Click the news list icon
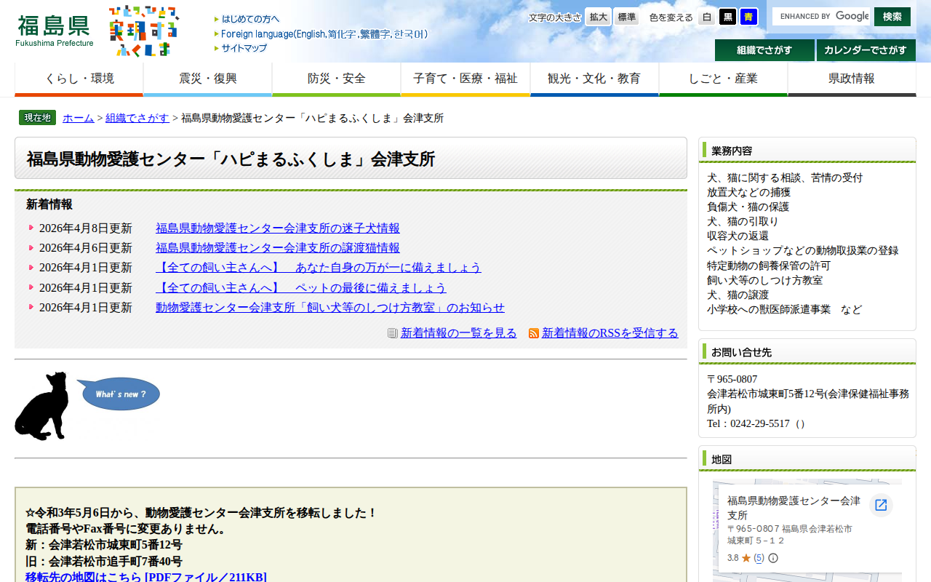 (393, 333)
